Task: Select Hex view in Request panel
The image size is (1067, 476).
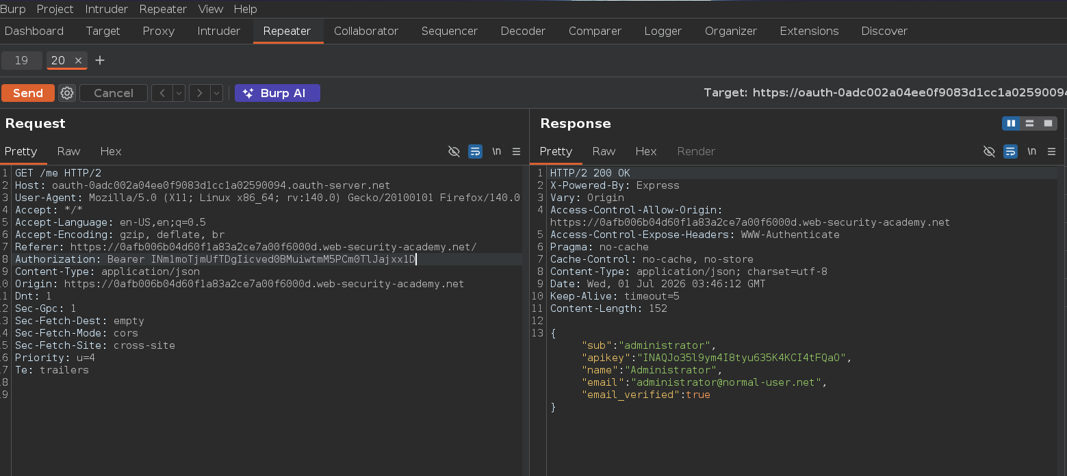Action: (111, 151)
